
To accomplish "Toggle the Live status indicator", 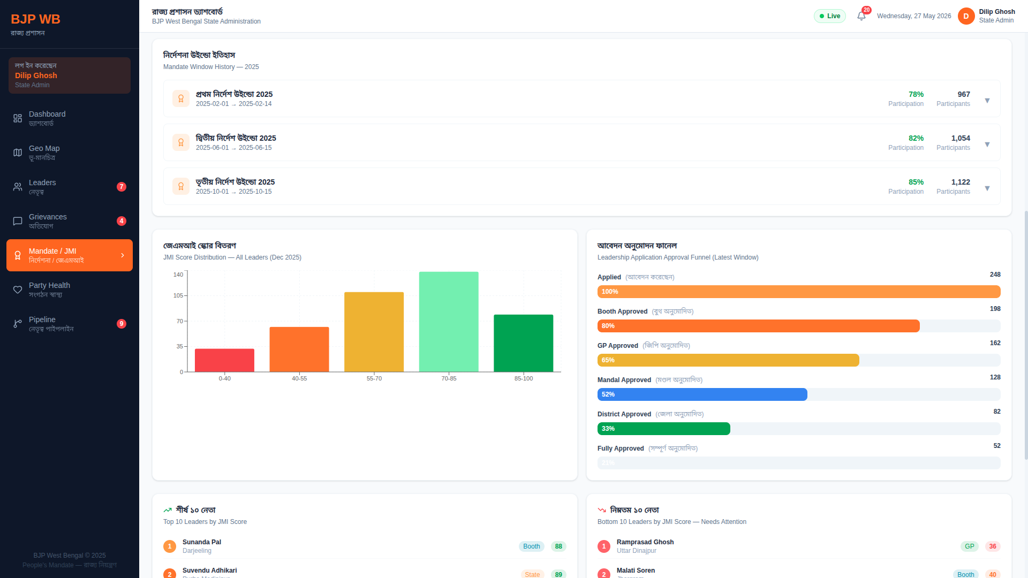I will click(830, 16).
